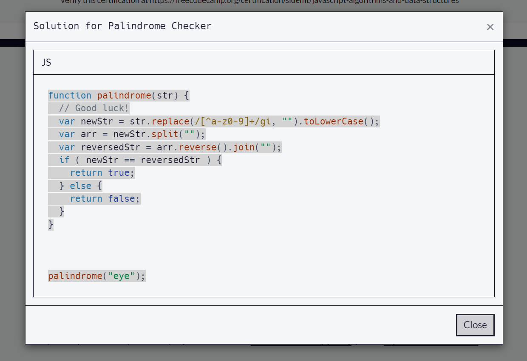
Task: Click the background certification verification URL text
Action: tap(260, 2)
